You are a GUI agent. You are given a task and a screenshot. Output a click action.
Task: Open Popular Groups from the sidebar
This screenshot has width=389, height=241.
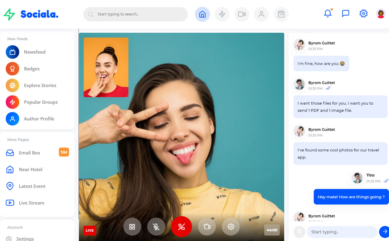[41, 102]
